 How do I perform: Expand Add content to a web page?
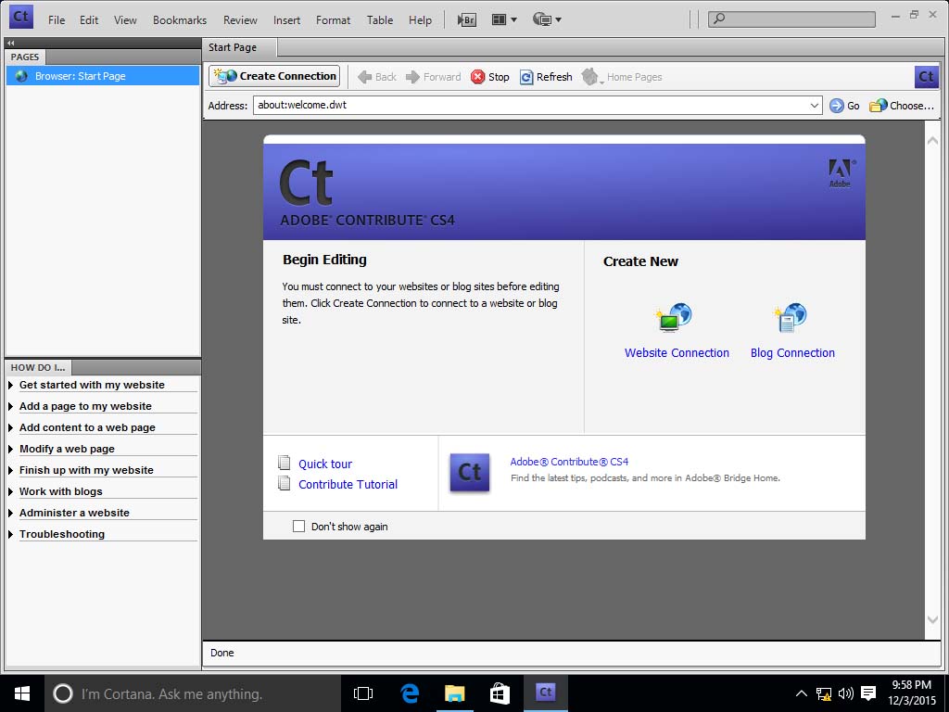(87, 427)
